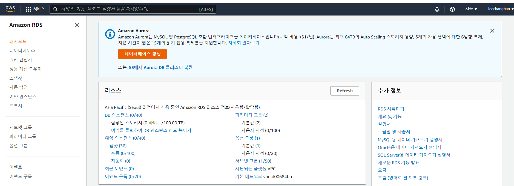514x186 pixels.
Task: Click the Aurora info circle icon
Action: click(110, 34)
